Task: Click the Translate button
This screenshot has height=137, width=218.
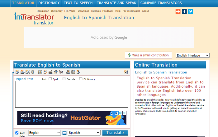Action: tap(115, 133)
